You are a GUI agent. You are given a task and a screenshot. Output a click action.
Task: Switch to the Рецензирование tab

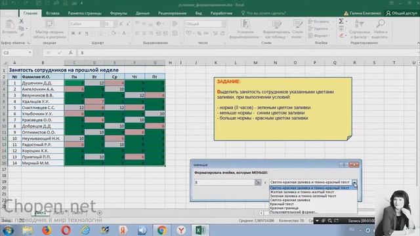tap(172, 13)
